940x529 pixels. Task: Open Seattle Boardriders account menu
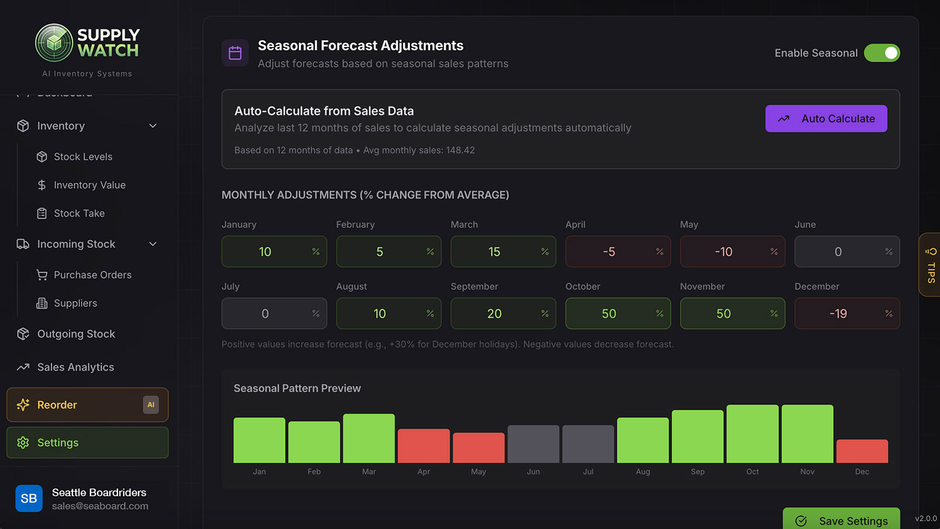(88, 498)
